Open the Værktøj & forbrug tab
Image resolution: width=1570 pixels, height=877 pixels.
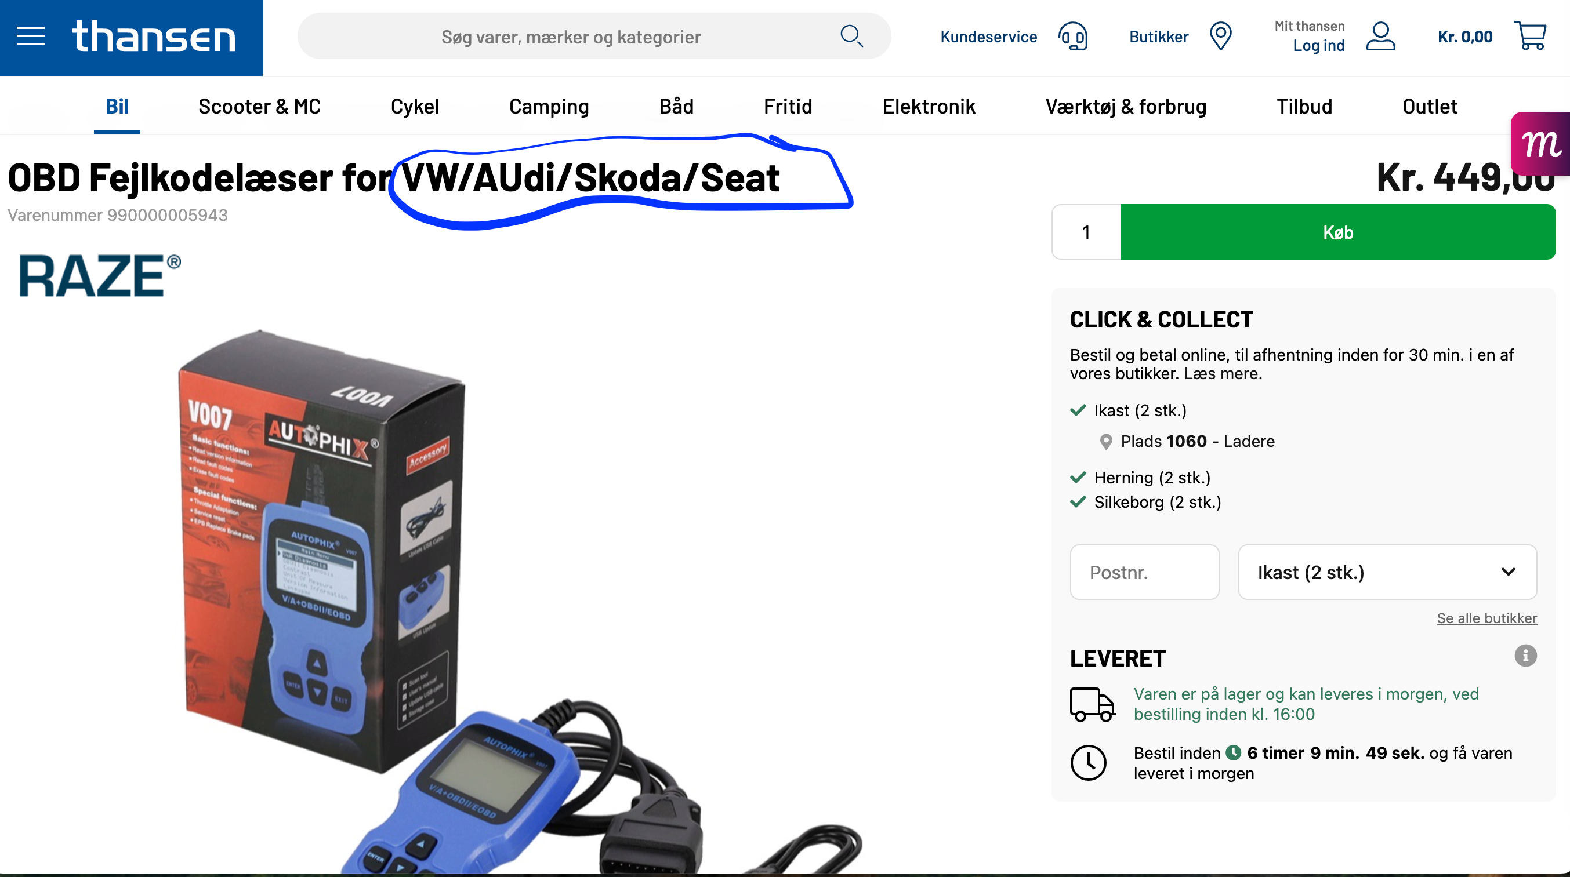click(x=1126, y=107)
